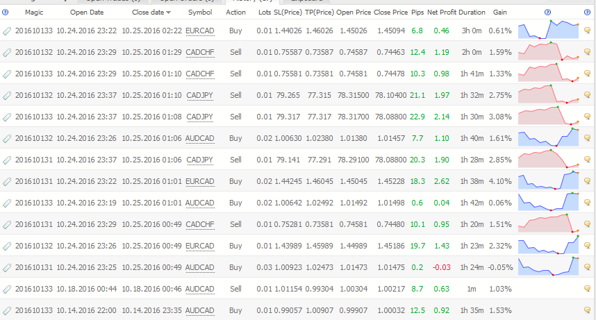Click the tag icon for the 0.04 profit AUDCAD trade
This screenshot has width=596, height=320.
[x=7, y=203]
